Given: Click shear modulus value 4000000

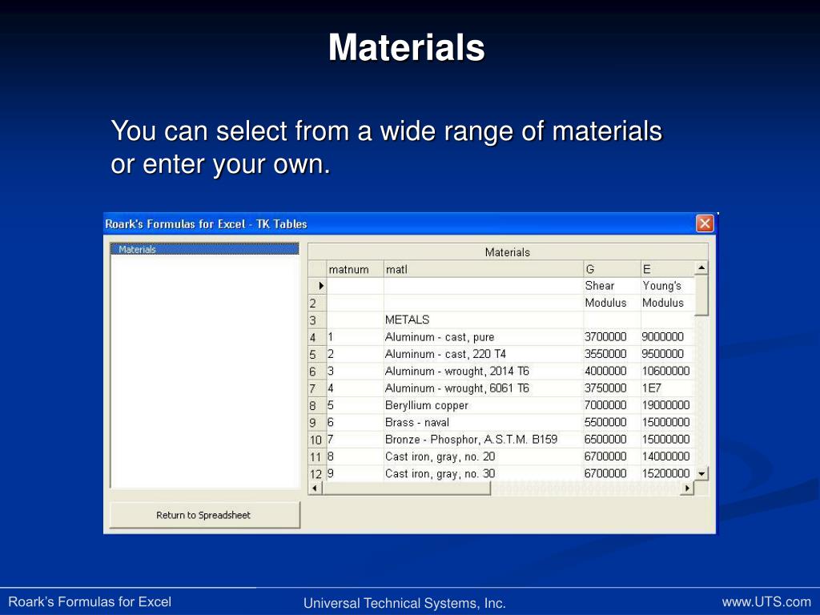Looking at the screenshot, I should [x=612, y=372].
